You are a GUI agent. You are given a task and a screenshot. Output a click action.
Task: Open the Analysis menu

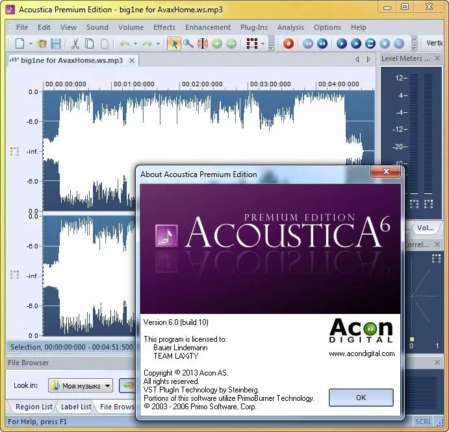(x=290, y=27)
